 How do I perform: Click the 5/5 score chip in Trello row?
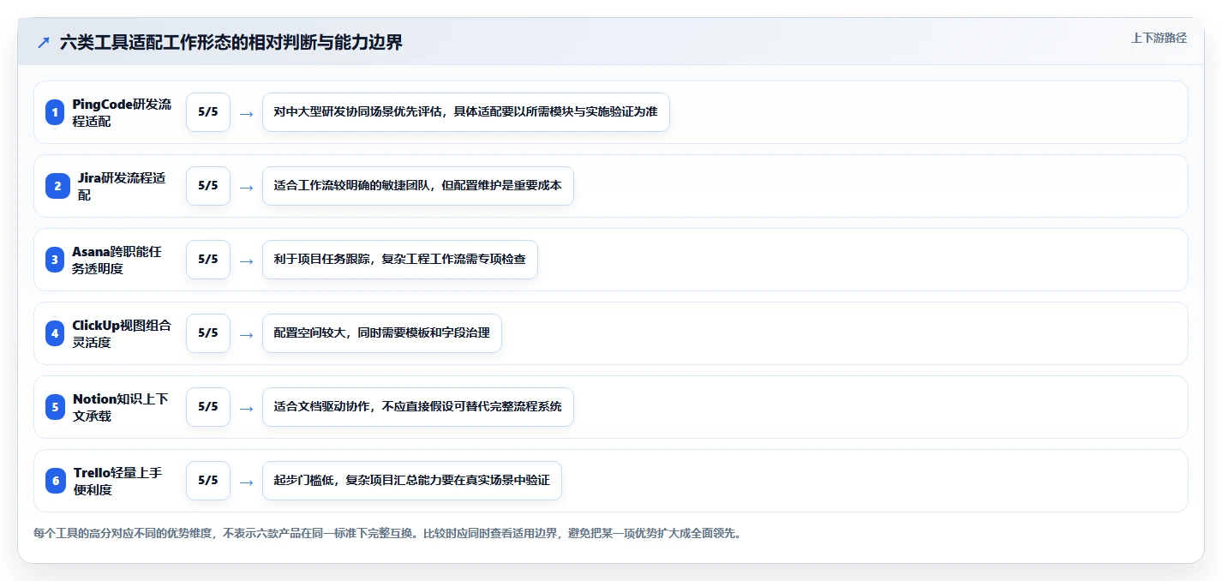click(208, 481)
